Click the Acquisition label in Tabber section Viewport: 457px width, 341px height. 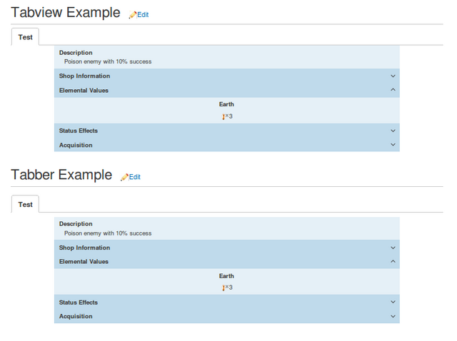click(x=76, y=316)
